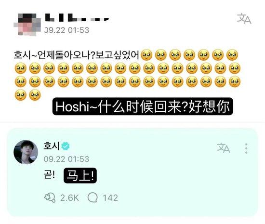Open three-dot menu on Hoshi's reply
Viewport: 265px width, 224px height.
tap(246, 148)
